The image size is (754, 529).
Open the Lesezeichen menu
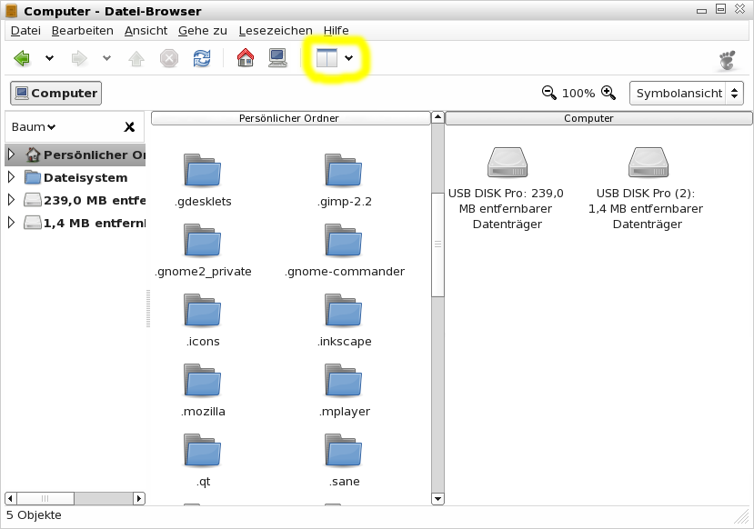276,31
